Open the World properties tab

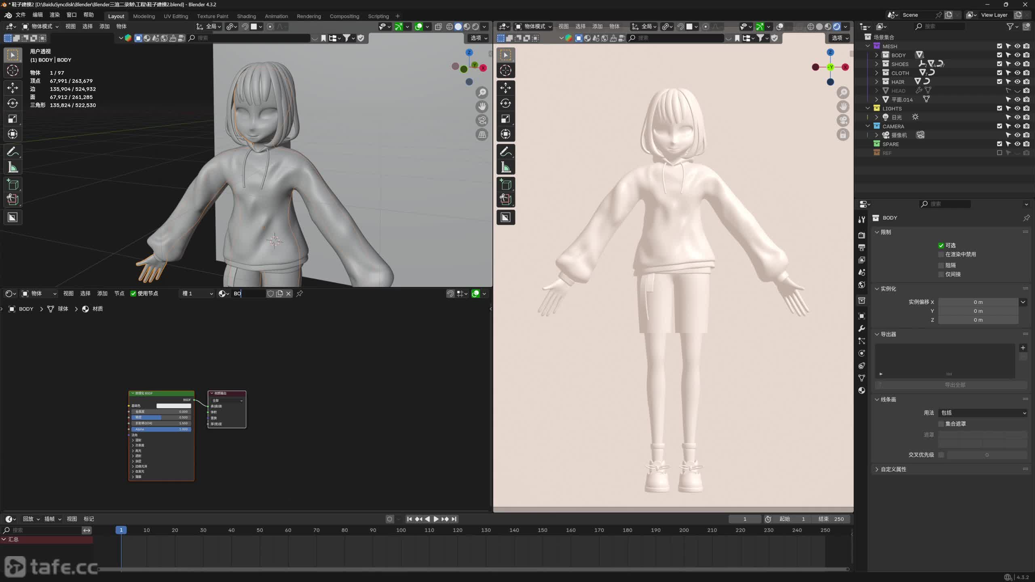click(x=862, y=285)
